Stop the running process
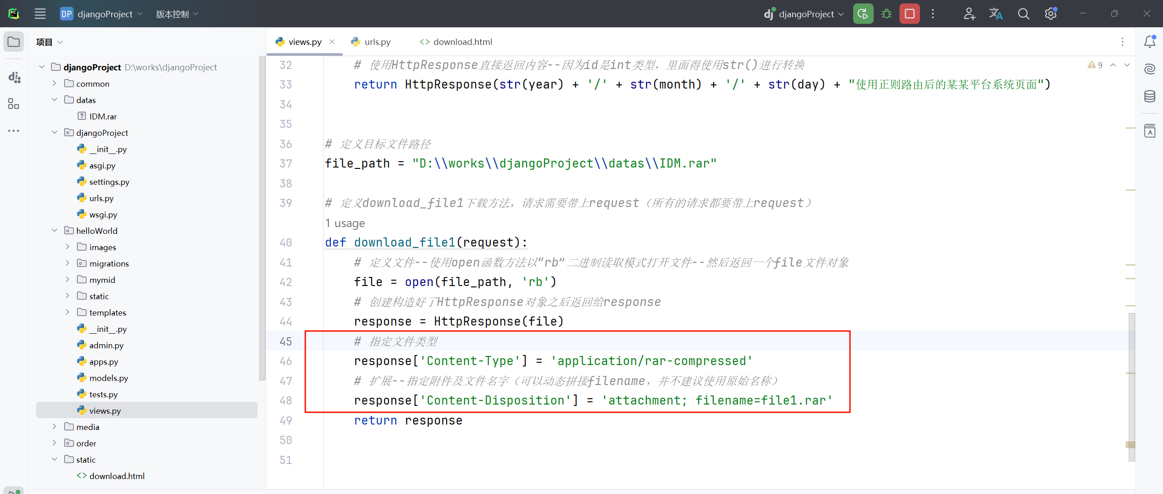This screenshot has width=1163, height=494. tap(910, 14)
